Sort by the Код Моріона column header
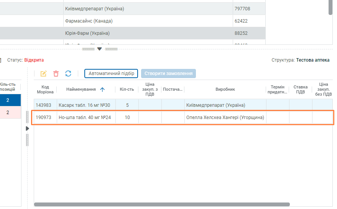This screenshot has height=209, width=337. 45,89
